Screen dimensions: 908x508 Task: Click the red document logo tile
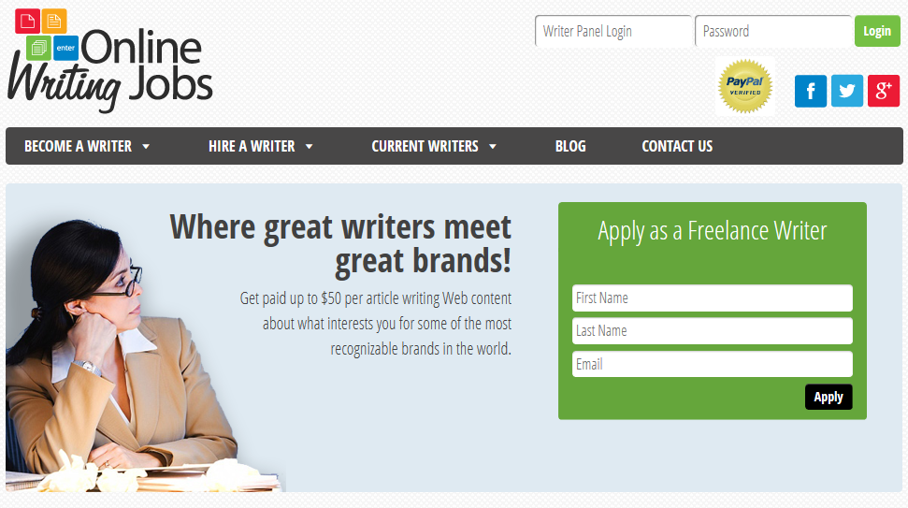(27, 22)
